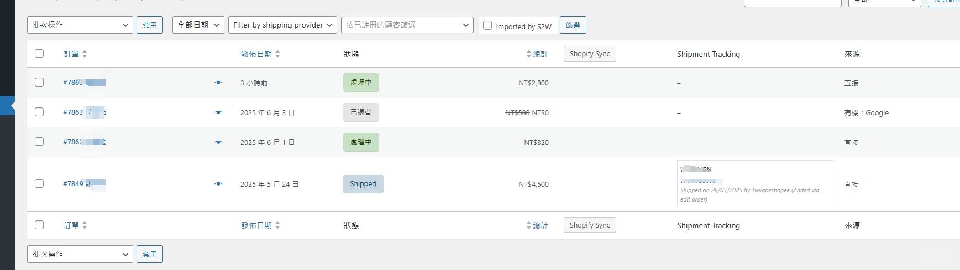The image size is (960, 270).
Task: Click 有機：Google source cell
Action: 867,113
